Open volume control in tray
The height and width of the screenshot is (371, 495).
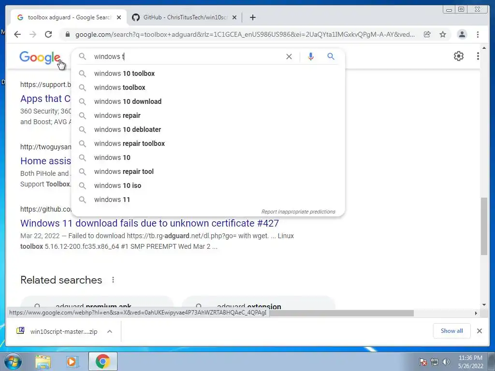(446, 362)
